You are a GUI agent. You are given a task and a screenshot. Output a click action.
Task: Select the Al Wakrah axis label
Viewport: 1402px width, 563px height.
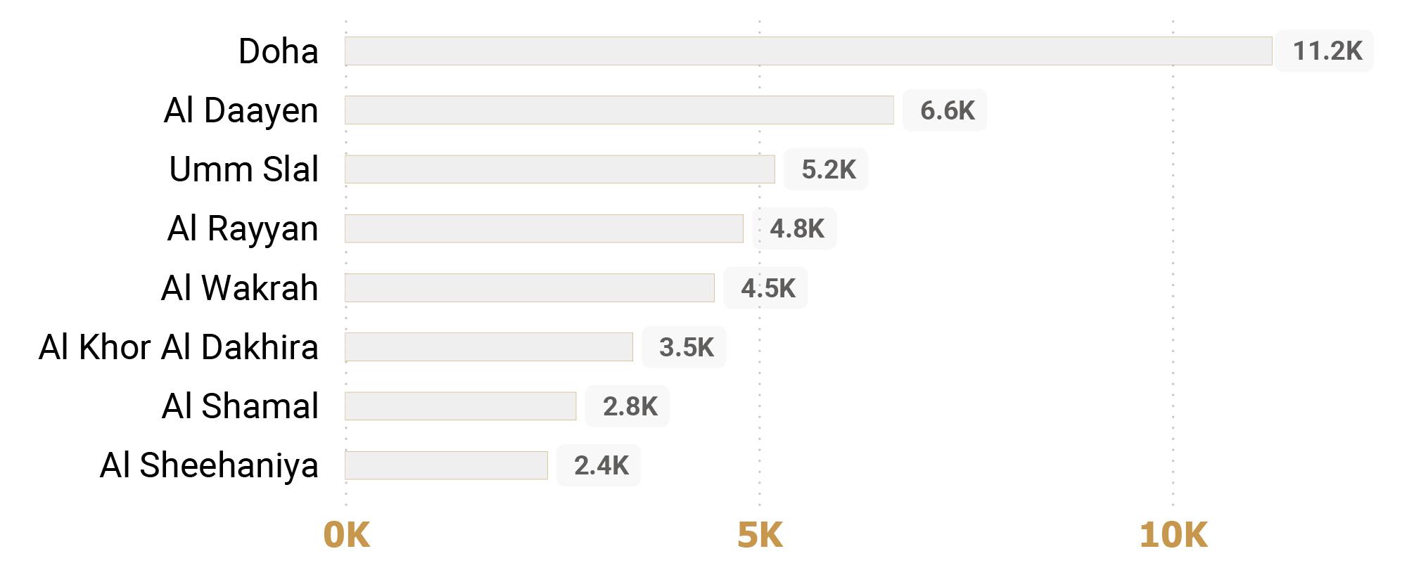(x=240, y=288)
